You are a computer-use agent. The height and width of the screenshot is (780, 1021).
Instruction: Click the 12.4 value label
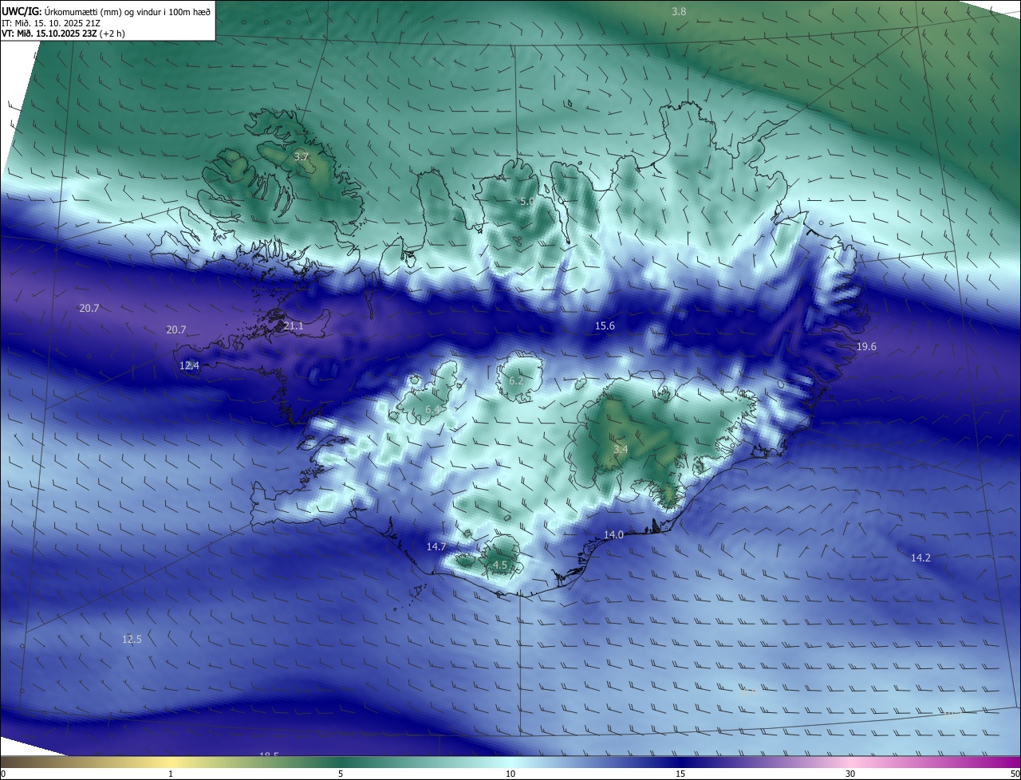coord(189,365)
